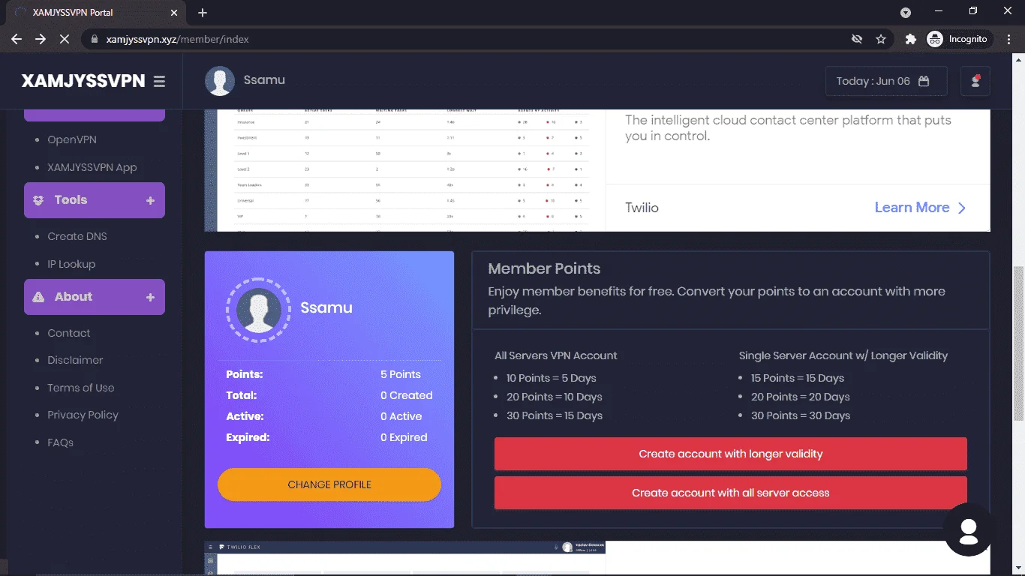Click the Twilio dashboard ad thumbnail
The width and height of the screenshot is (1025, 576).
405,170
